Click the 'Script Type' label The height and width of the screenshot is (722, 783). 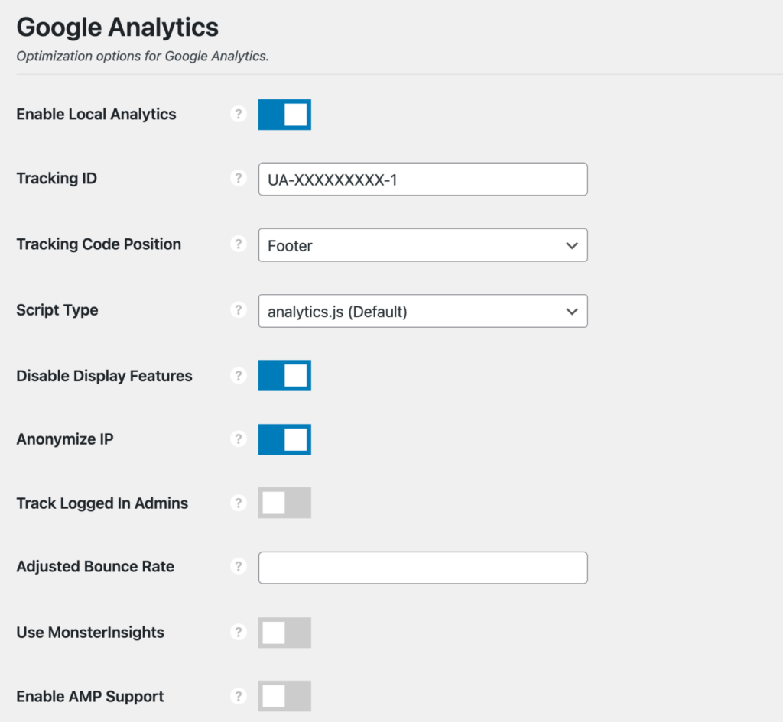pyautogui.click(x=57, y=310)
